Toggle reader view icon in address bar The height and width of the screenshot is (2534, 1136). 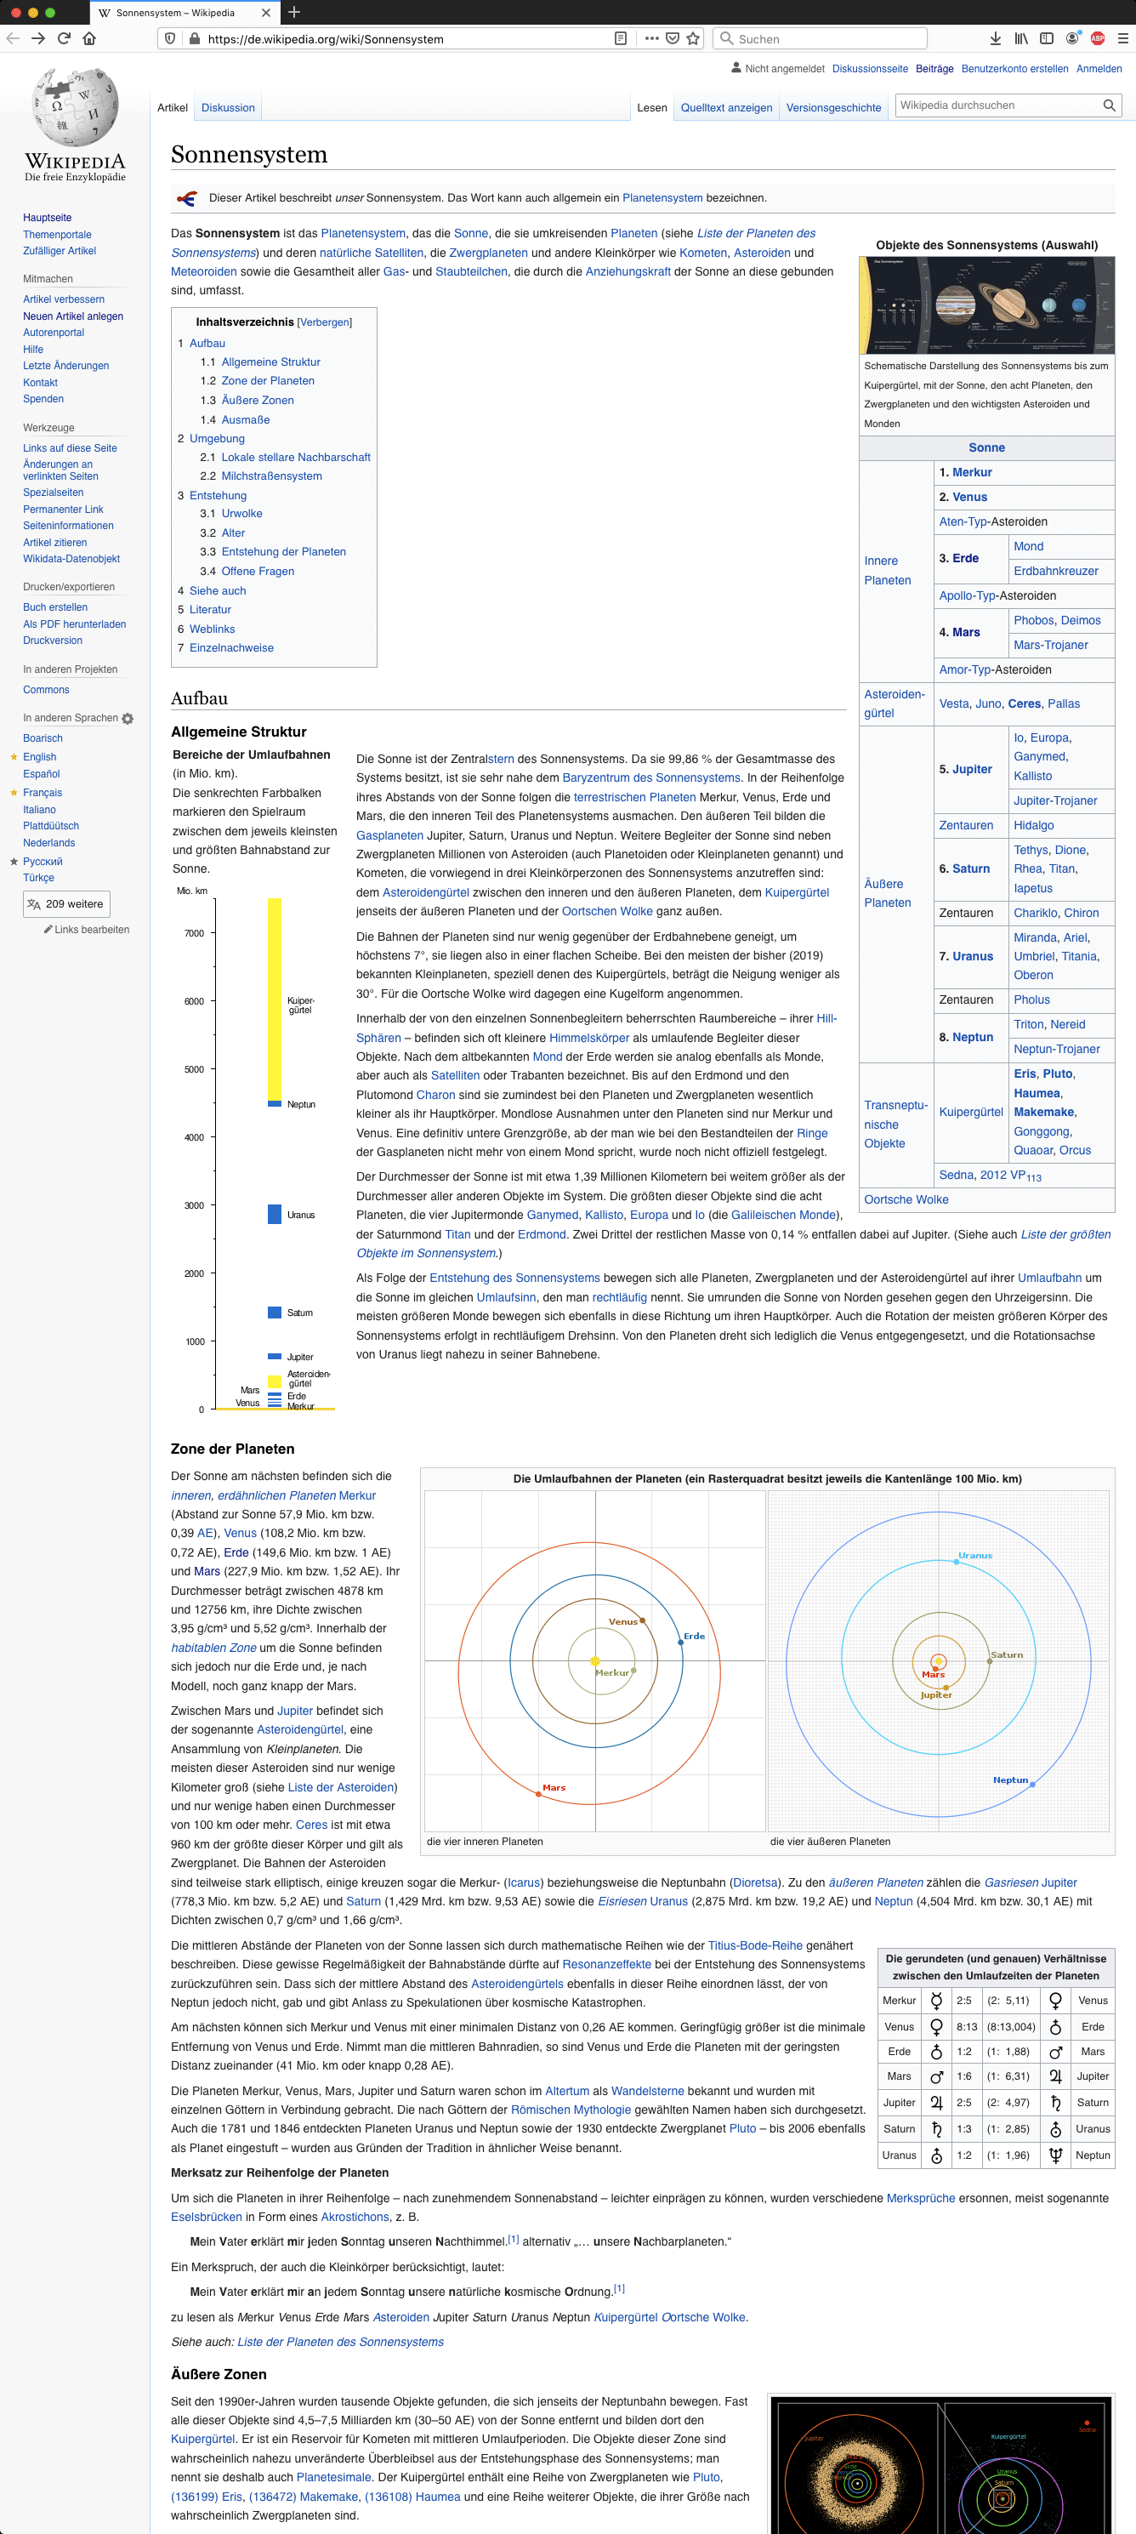[x=621, y=38]
